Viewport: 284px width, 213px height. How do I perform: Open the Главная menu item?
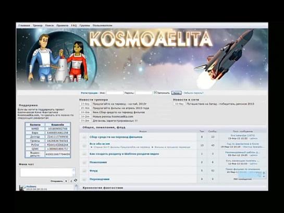24,26
